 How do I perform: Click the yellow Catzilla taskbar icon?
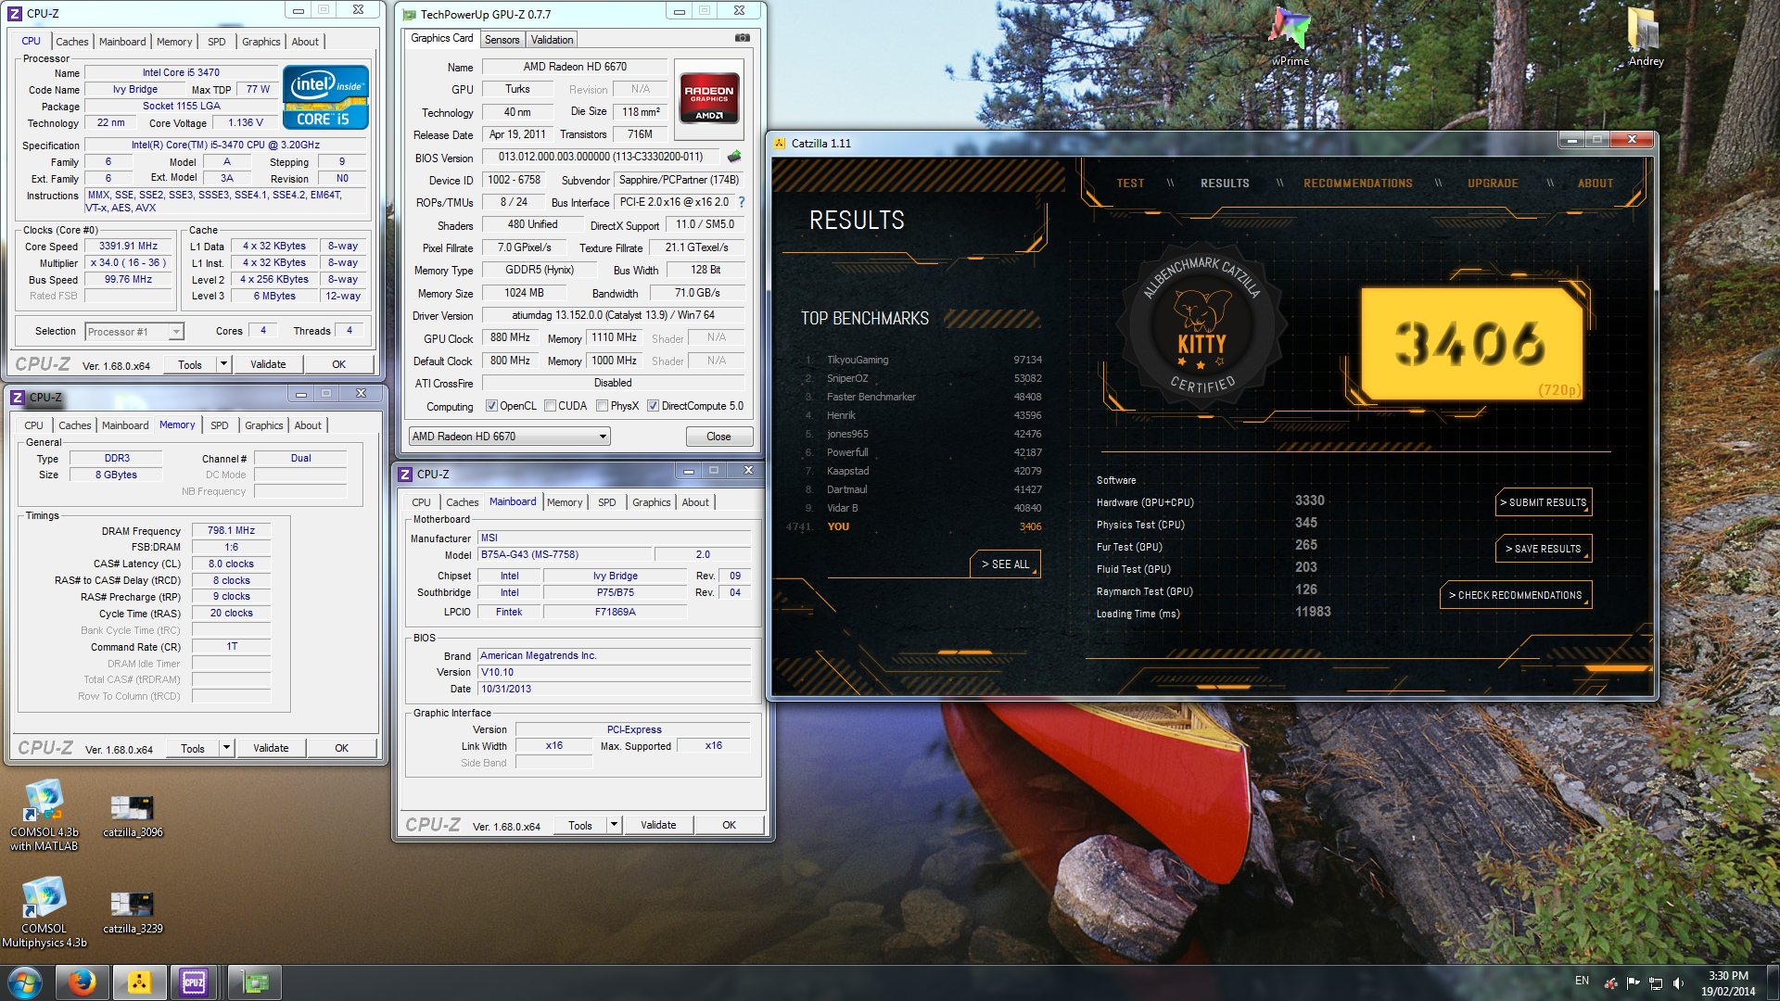[x=139, y=982]
